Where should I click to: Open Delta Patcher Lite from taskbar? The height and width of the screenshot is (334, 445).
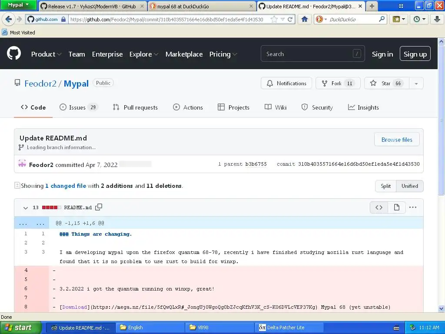click(289, 328)
